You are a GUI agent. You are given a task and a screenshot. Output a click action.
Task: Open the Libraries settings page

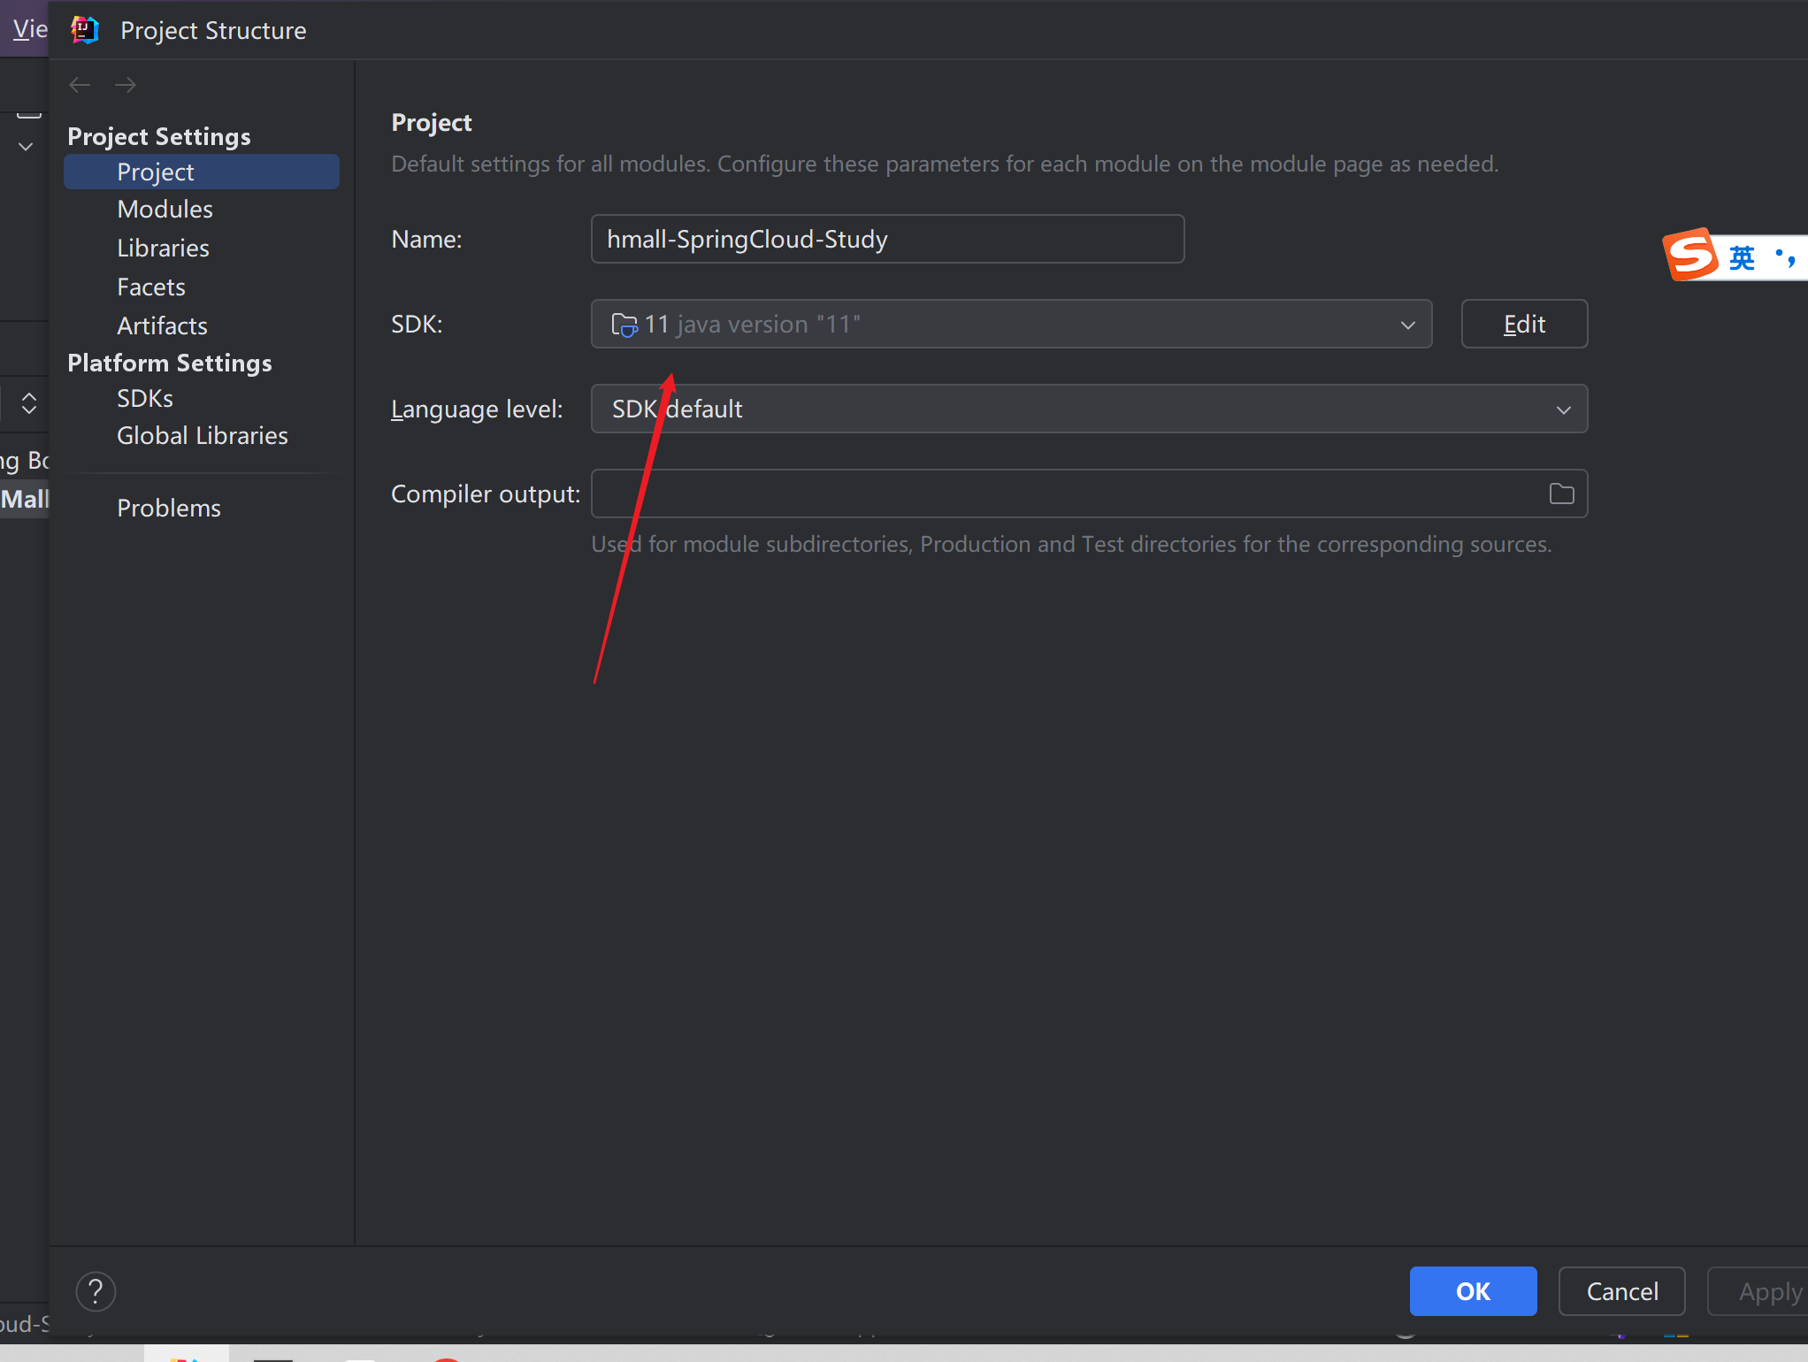[x=163, y=249]
